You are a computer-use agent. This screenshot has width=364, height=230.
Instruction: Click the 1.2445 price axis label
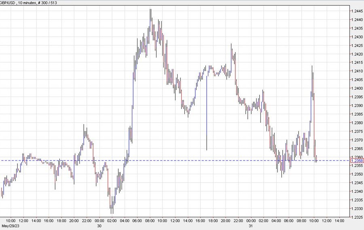[356, 11]
